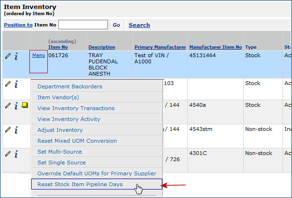Screen dimensions: 292x198
Task: Select View Inventory Transactions
Action: [76, 108]
